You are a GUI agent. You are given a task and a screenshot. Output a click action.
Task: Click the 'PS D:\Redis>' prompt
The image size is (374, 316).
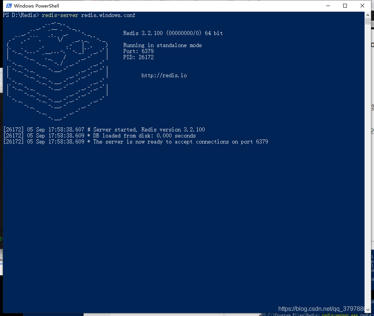coord(21,15)
